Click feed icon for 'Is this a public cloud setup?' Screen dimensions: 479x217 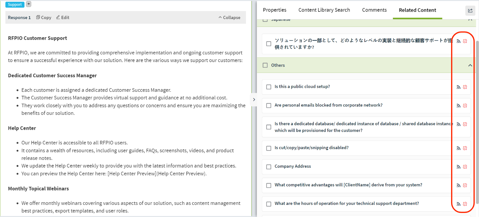(458, 87)
